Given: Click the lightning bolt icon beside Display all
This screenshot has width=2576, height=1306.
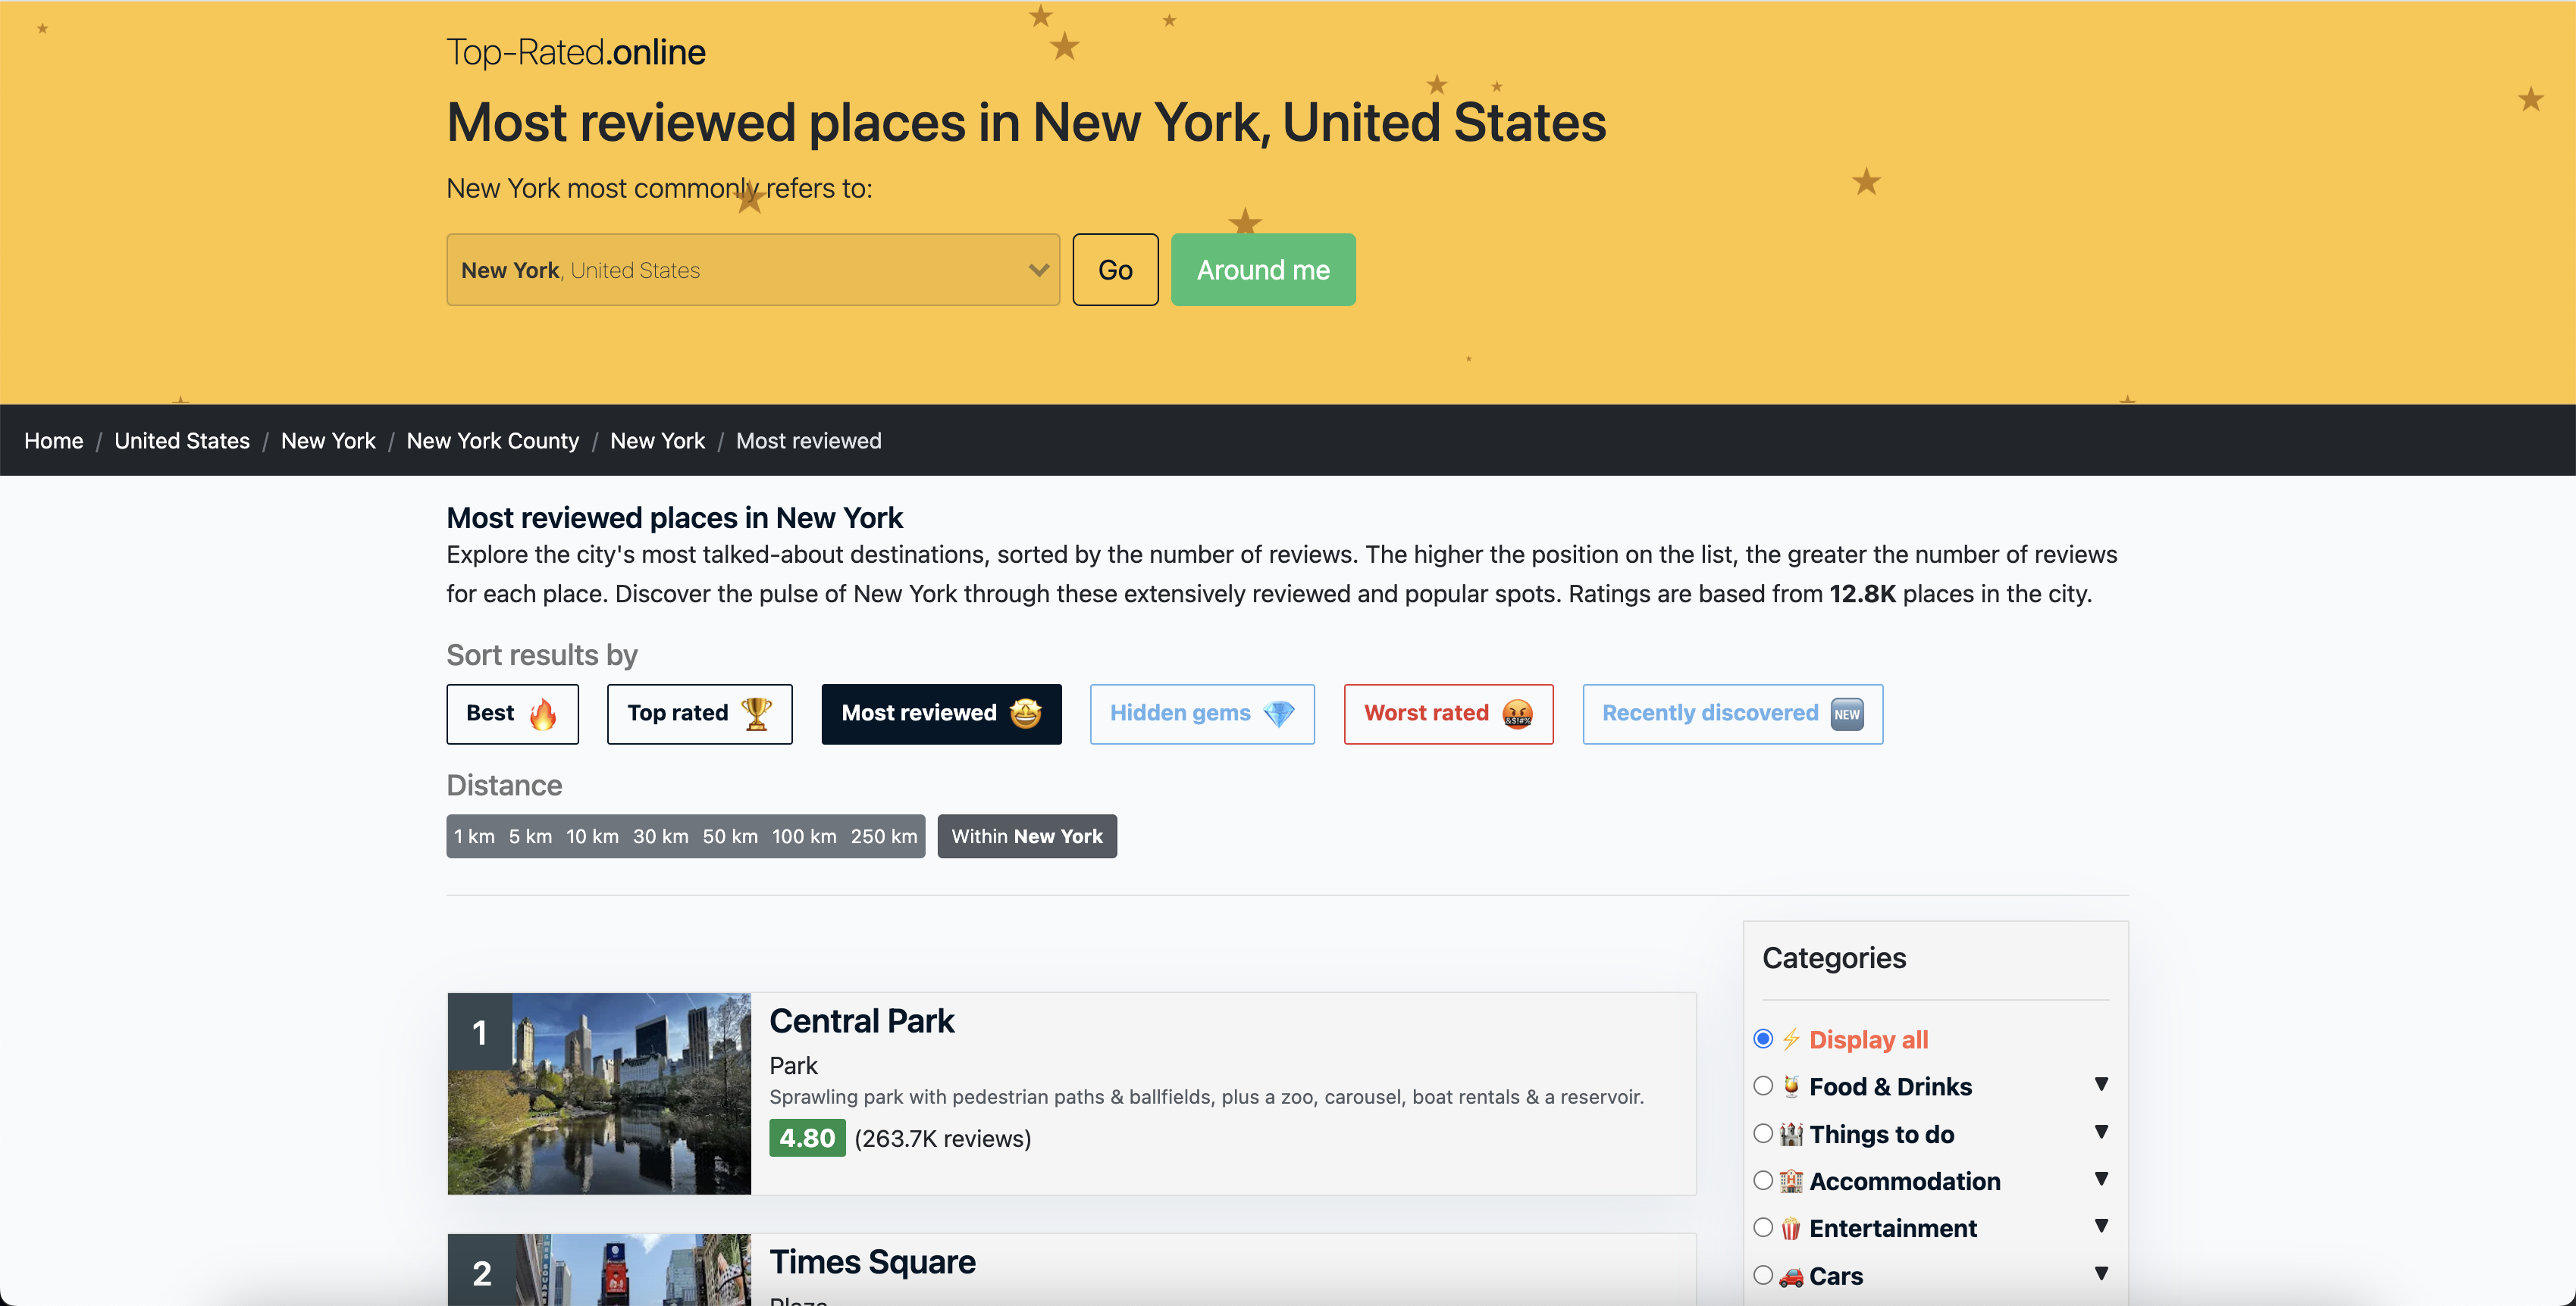Looking at the screenshot, I should coord(1791,1039).
